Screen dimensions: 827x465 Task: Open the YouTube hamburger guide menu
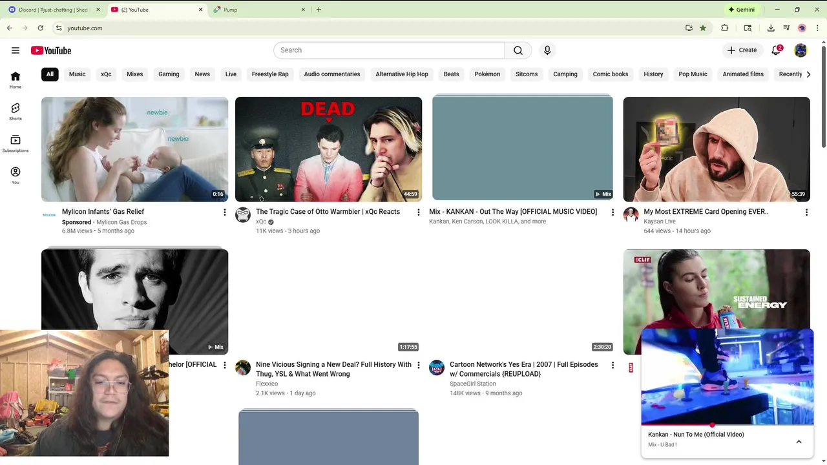(16, 50)
